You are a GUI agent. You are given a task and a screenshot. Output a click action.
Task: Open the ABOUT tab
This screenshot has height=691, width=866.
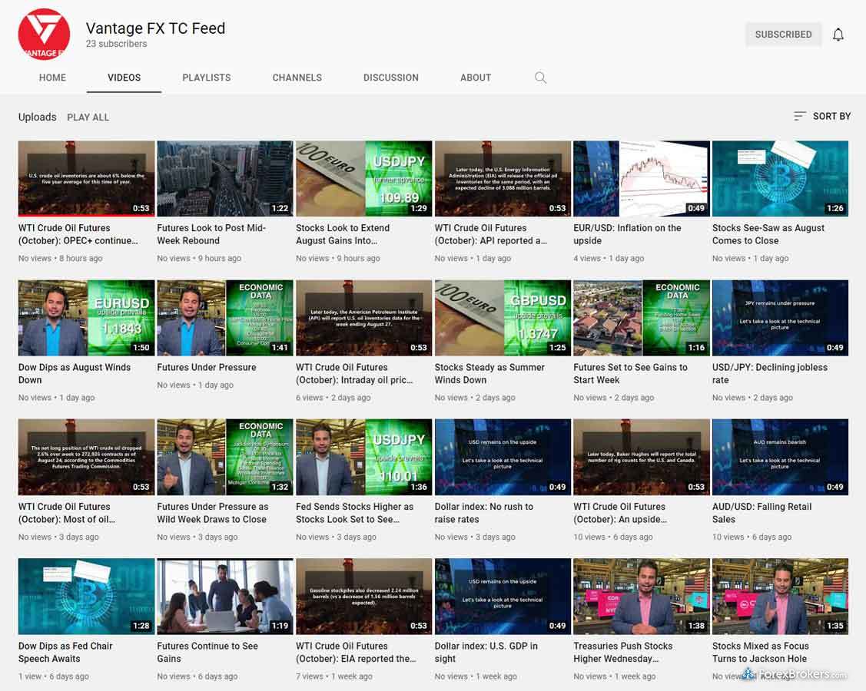point(475,78)
